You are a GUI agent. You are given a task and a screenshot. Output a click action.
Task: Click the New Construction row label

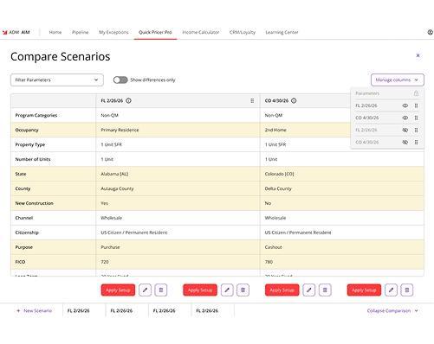[34, 203]
